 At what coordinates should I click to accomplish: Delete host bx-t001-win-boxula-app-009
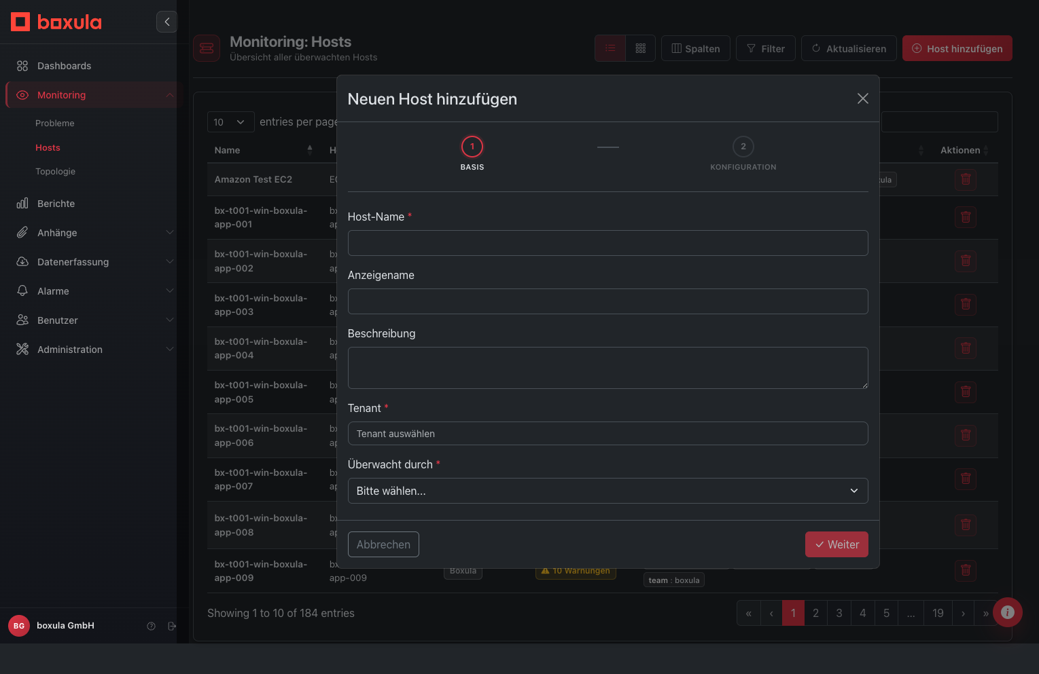[966, 570]
